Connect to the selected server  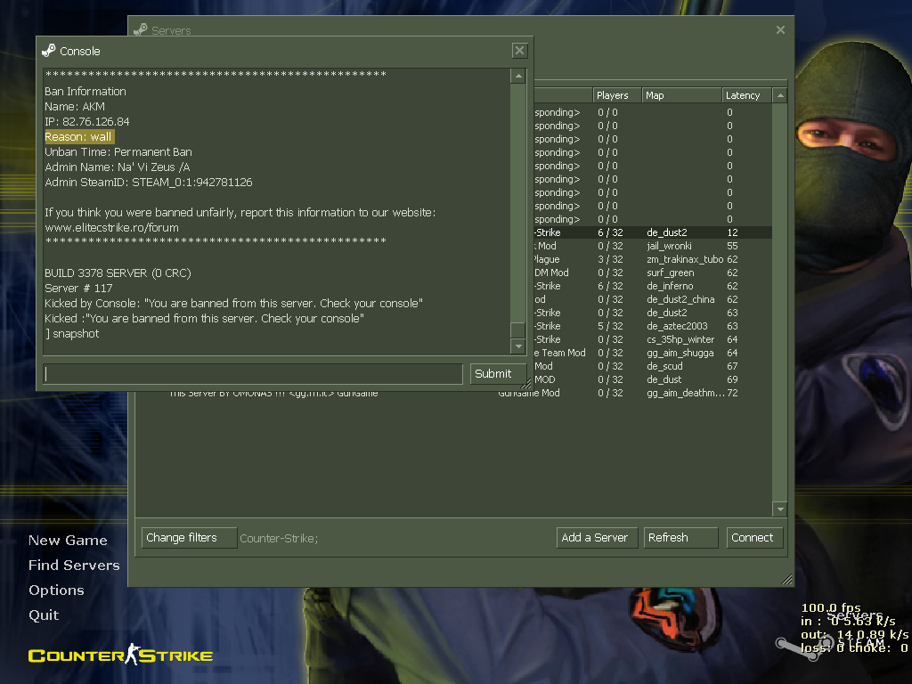click(754, 537)
